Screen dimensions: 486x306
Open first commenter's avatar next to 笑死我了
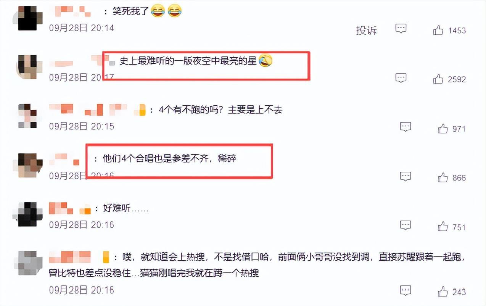click(x=27, y=18)
